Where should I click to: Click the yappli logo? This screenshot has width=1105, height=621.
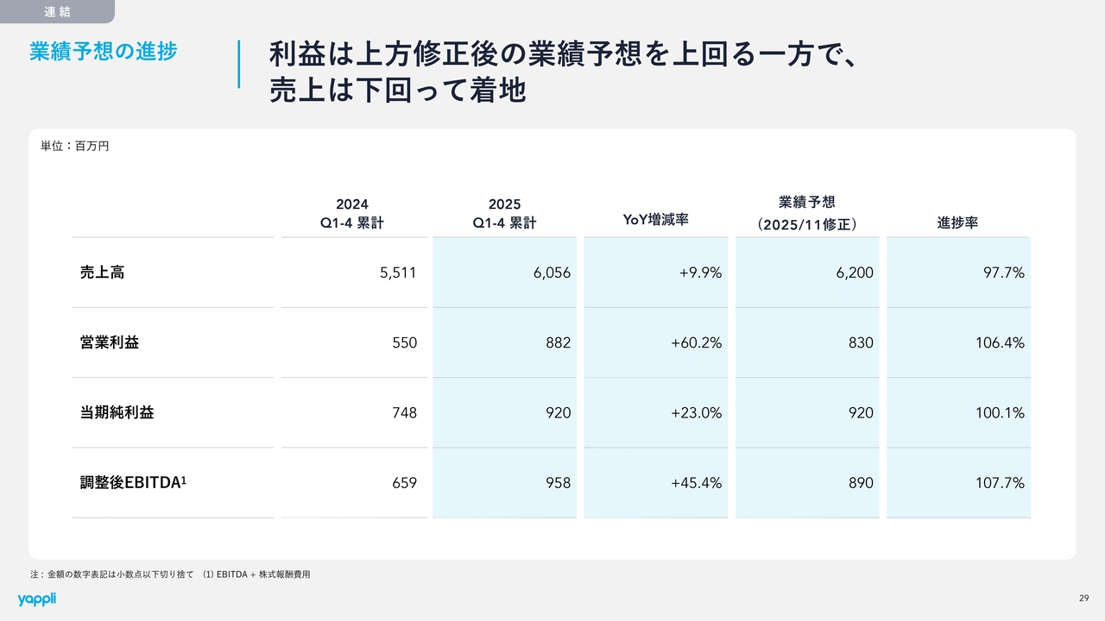(x=36, y=599)
